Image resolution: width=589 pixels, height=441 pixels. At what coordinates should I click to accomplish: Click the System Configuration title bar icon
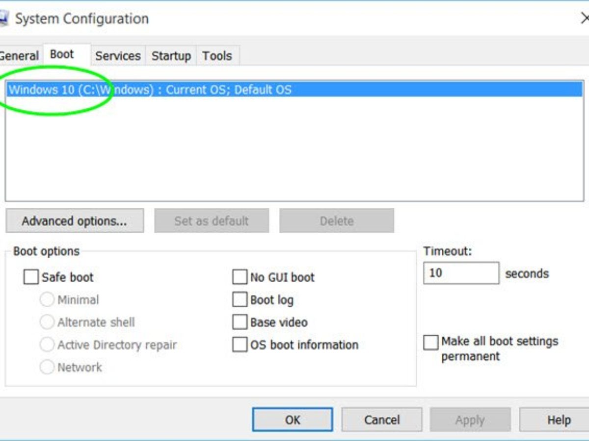click(3, 19)
